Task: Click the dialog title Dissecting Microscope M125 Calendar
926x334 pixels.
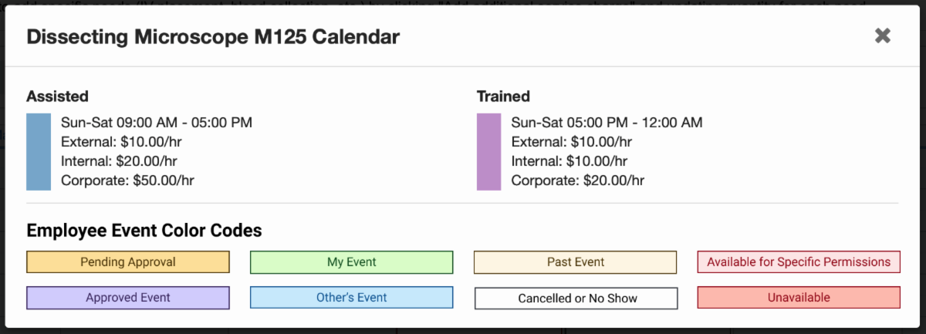Action: click(213, 36)
